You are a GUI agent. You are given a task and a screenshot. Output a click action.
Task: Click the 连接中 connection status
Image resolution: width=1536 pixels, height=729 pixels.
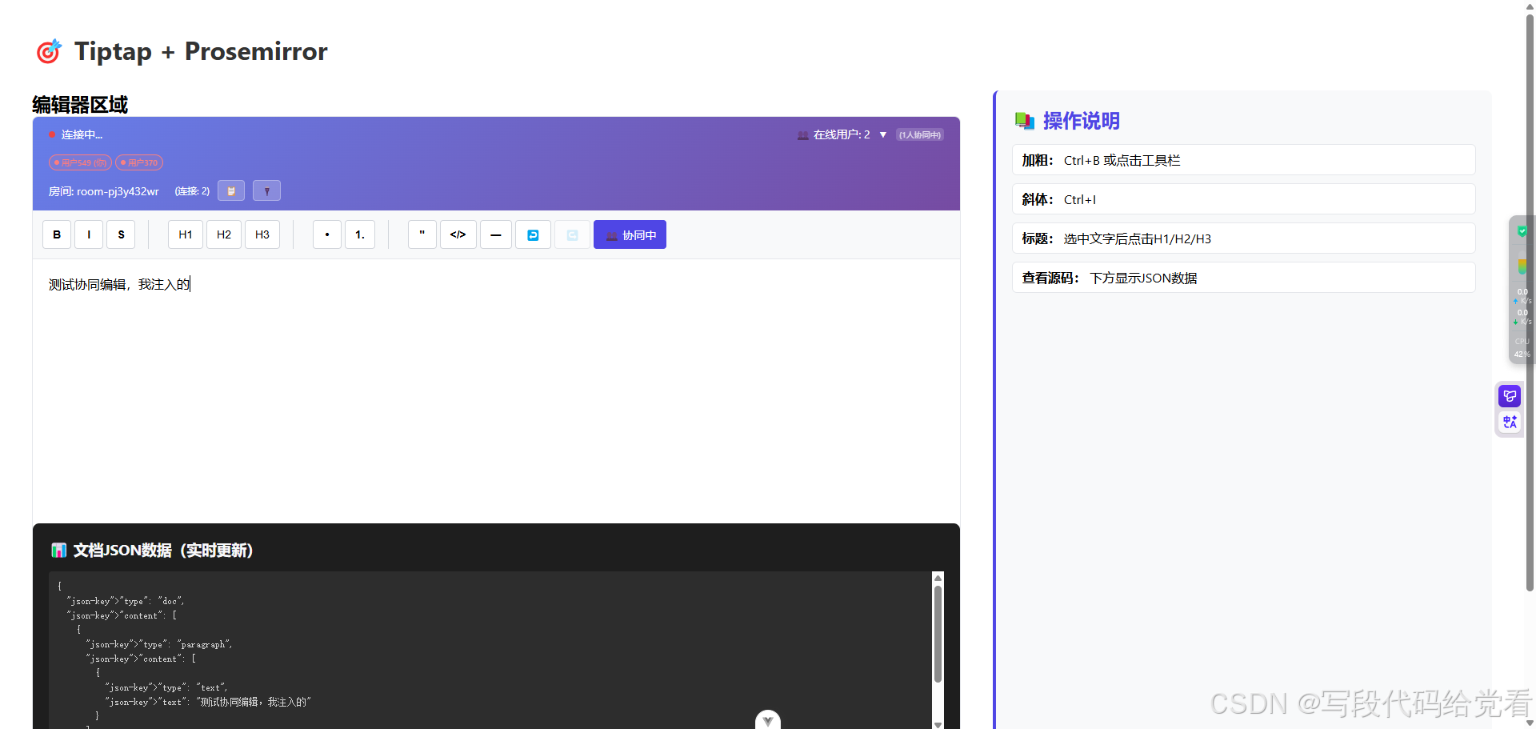click(x=76, y=134)
